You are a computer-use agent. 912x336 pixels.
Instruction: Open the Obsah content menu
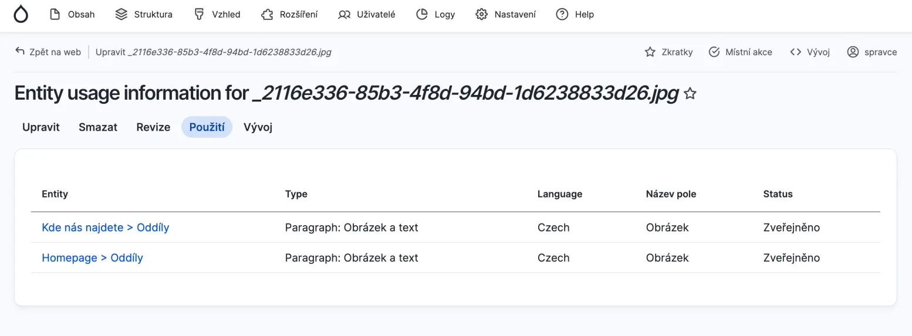(72, 14)
